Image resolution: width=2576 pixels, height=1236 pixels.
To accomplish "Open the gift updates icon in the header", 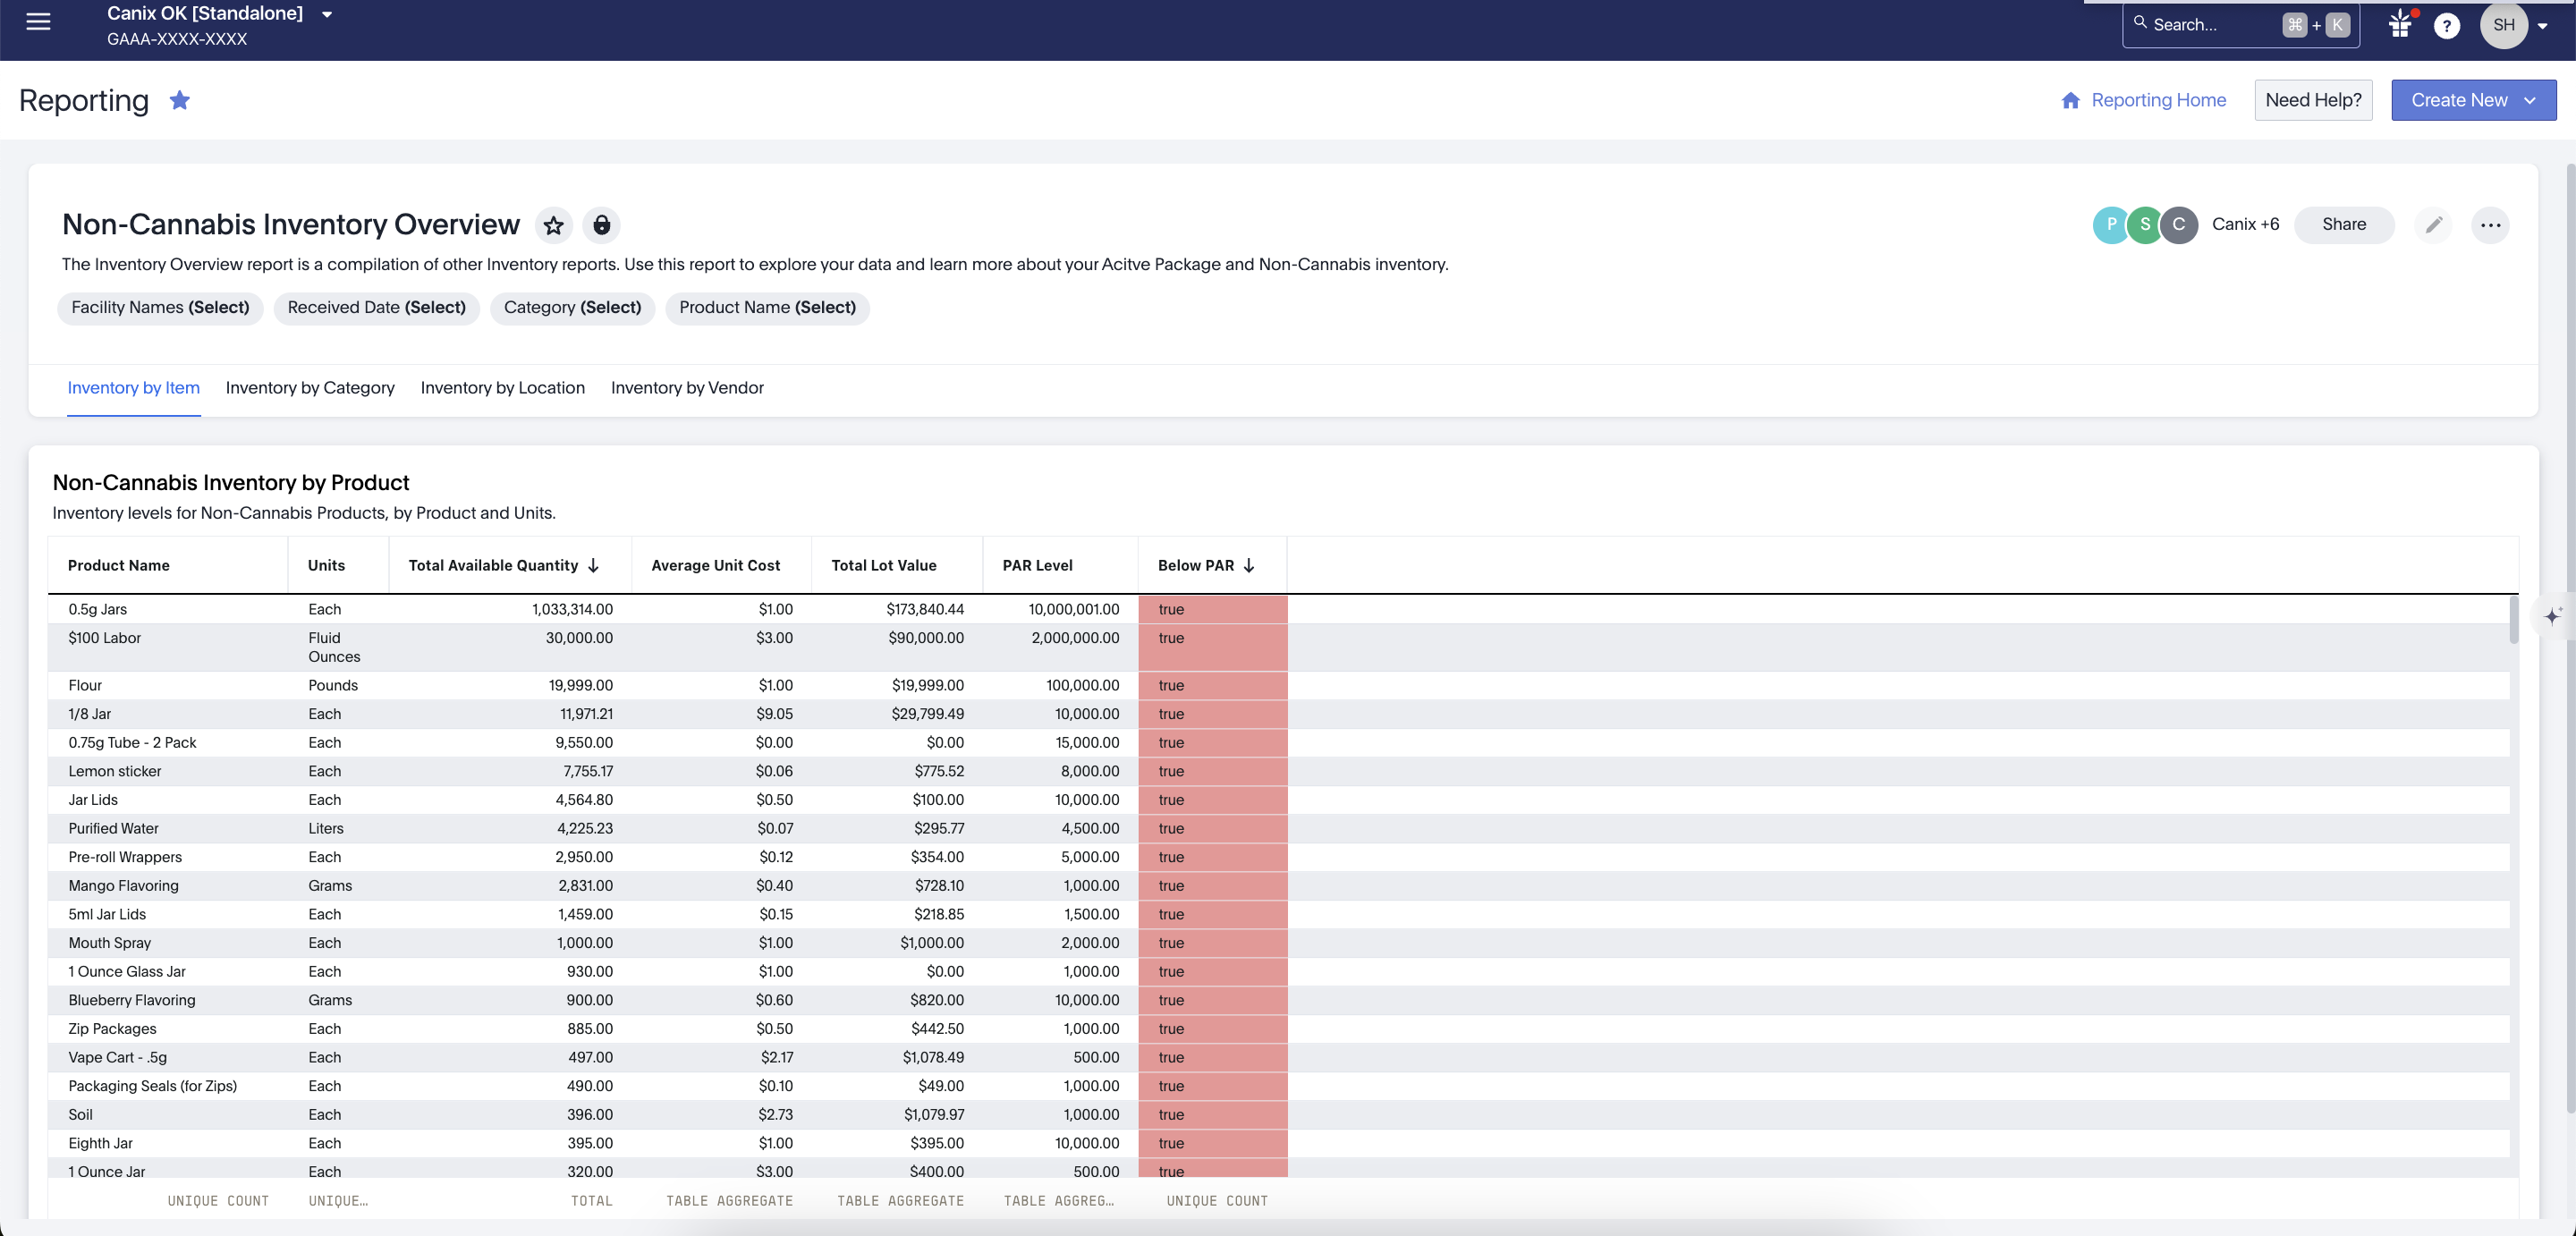I will 2400,25.
